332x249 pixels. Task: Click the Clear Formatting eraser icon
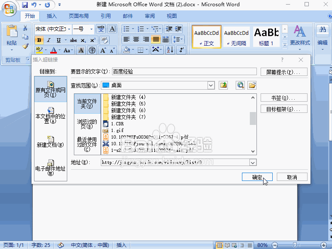coord(105,40)
